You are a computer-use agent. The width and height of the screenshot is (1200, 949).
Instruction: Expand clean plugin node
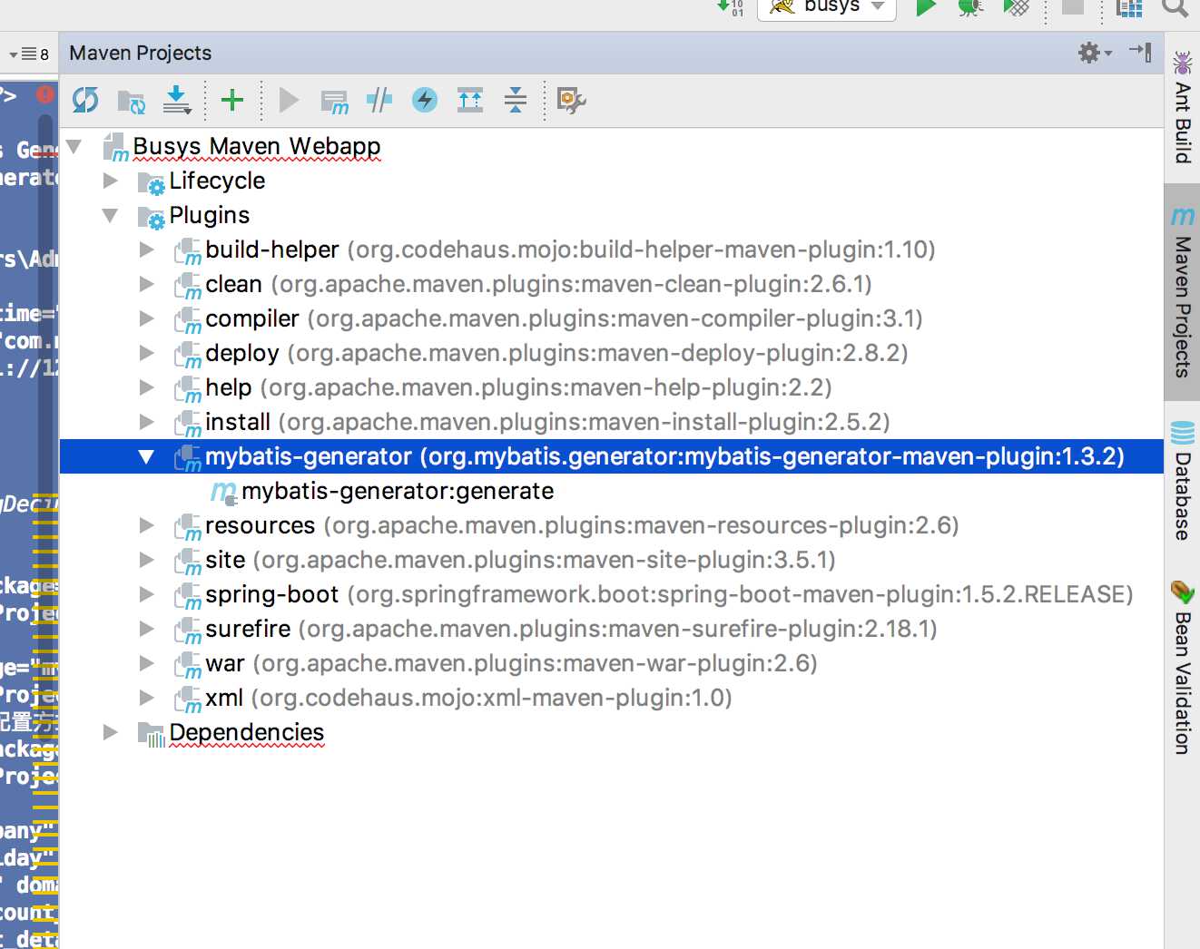pyautogui.click(x=147, y=284)
